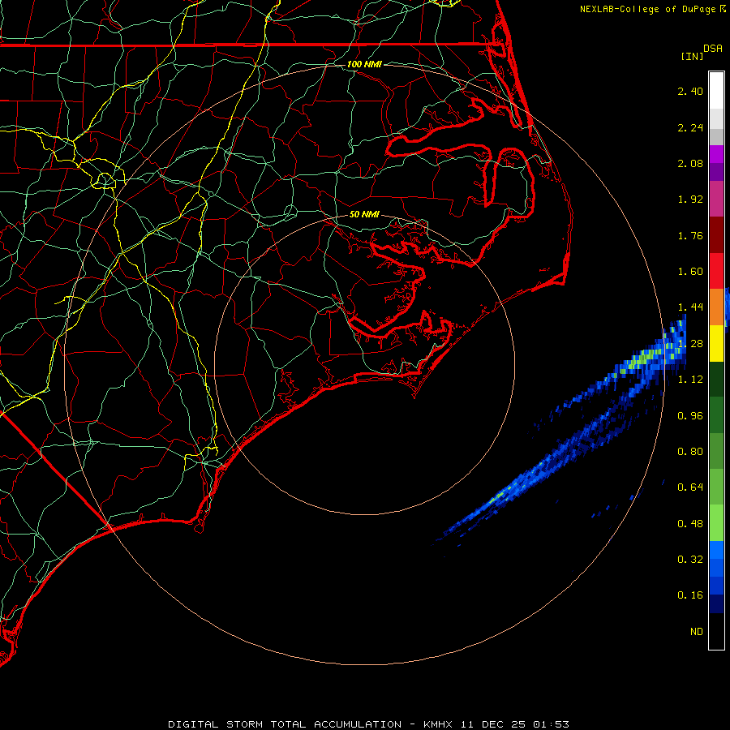Screen dimensions: 730x730
Task: Click the 1.60 legend value
Action: click(690, 272)
